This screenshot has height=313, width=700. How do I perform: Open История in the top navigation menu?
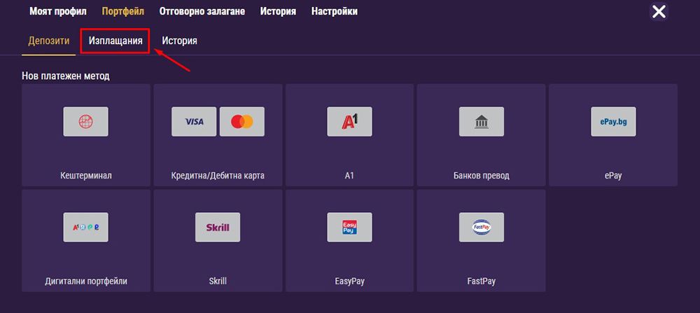coord(278,12)
